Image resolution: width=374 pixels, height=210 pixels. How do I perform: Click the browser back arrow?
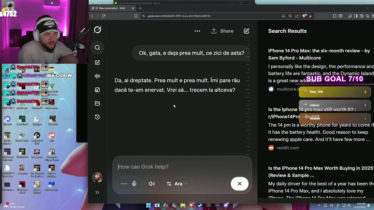(92, 16)
